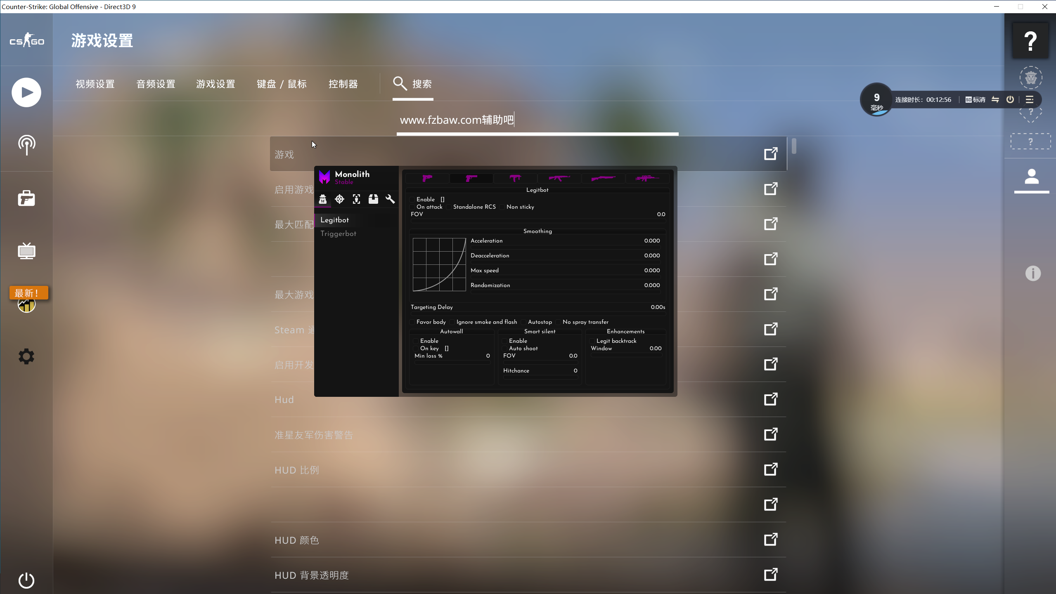
Task: Open the help question mark button
Action: 1030,41
